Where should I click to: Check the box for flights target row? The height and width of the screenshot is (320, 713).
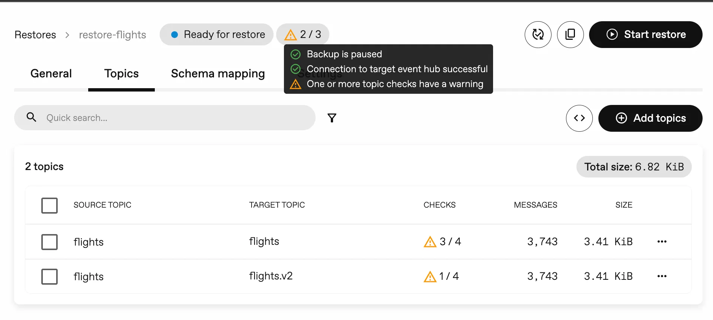point(49,242)
